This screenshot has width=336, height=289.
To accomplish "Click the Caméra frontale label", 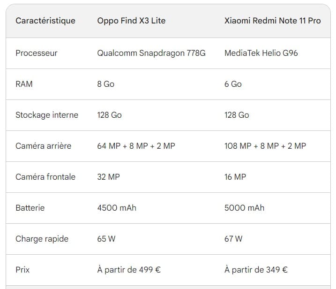I will coord(45,177).
